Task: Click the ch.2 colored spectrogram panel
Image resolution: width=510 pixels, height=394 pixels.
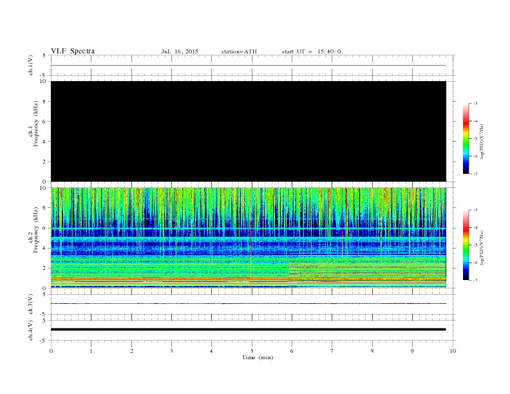Action: pyautogui.click(x=249, y=238)
